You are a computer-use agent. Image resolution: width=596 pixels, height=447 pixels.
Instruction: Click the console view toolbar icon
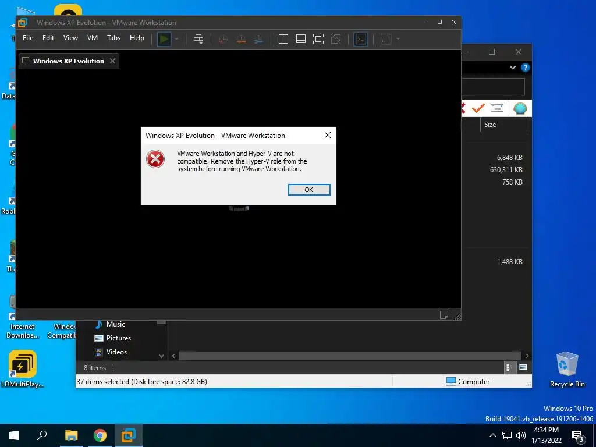coord(360,39)
